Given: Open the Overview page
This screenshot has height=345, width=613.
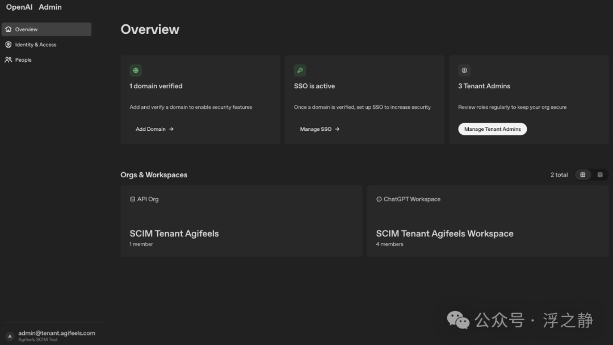Looking at the screenshot, I should [47, 29].
